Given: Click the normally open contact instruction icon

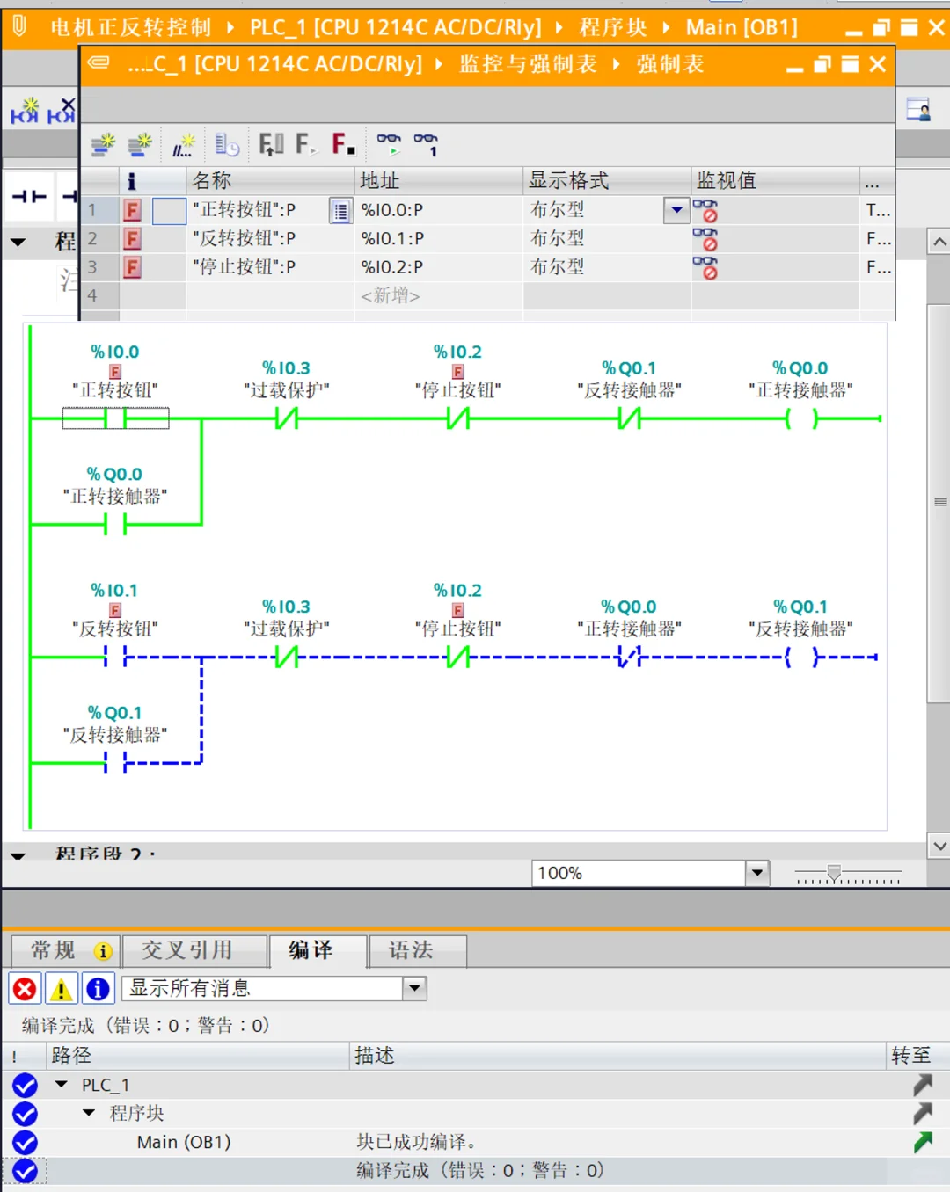Looking at the screenshot, I should coord(29,196).
